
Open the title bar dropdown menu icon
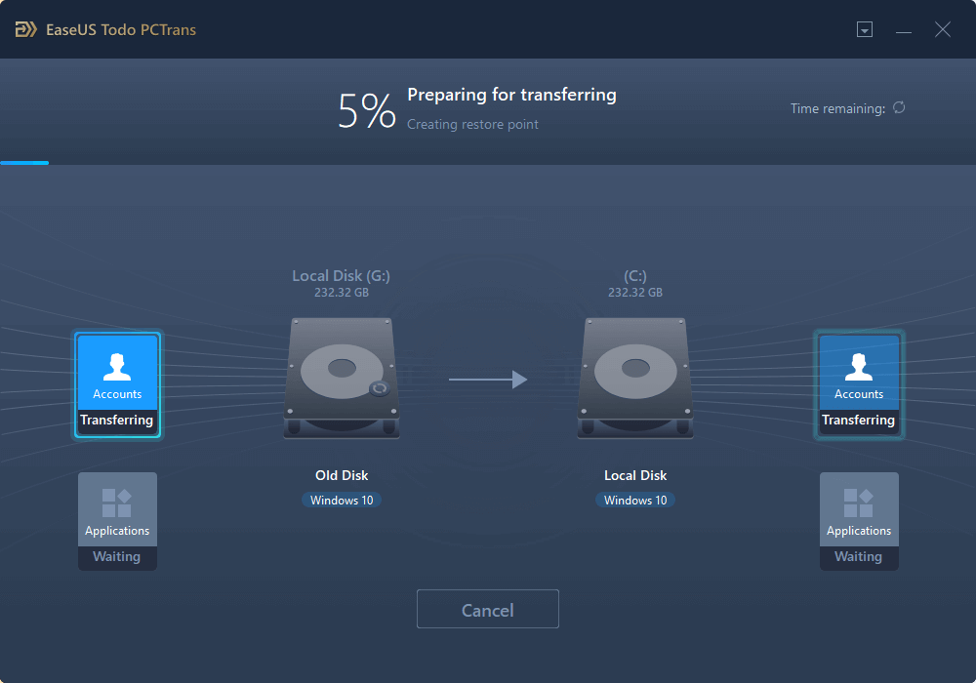point(865,29)
